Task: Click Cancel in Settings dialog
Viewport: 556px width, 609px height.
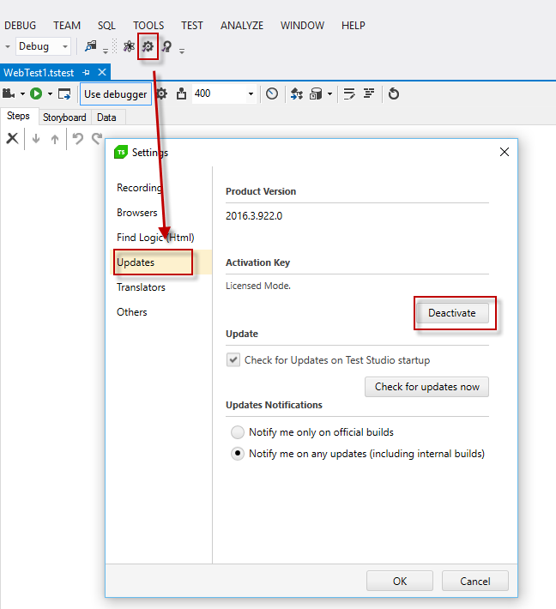Action: [x=475, y=581]
